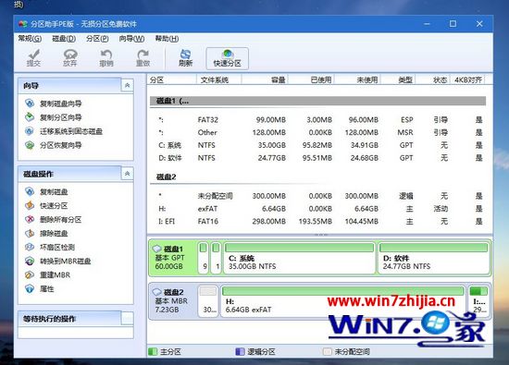Start 迁移系统到固态磁盘 wizard
This screenshot has height=365, width=509.
coord(64,131)
